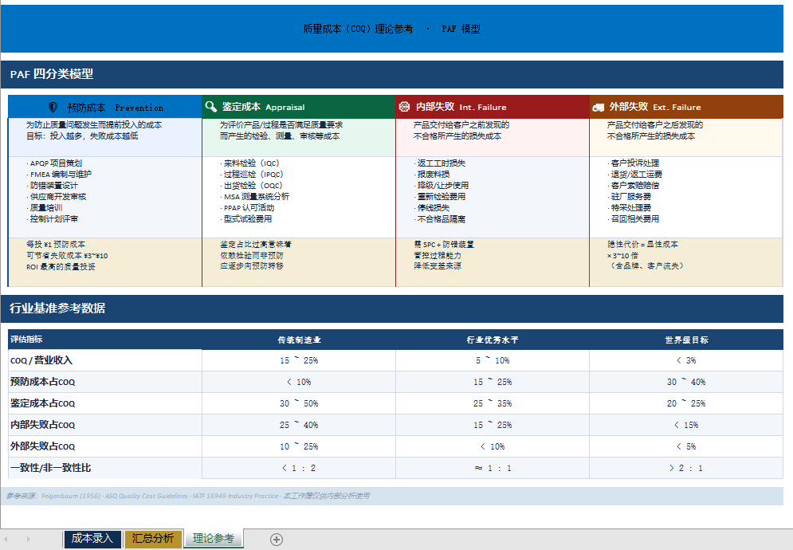Click the 行业优秀水平 column header
793x550 pixels.
pos(493,340)
